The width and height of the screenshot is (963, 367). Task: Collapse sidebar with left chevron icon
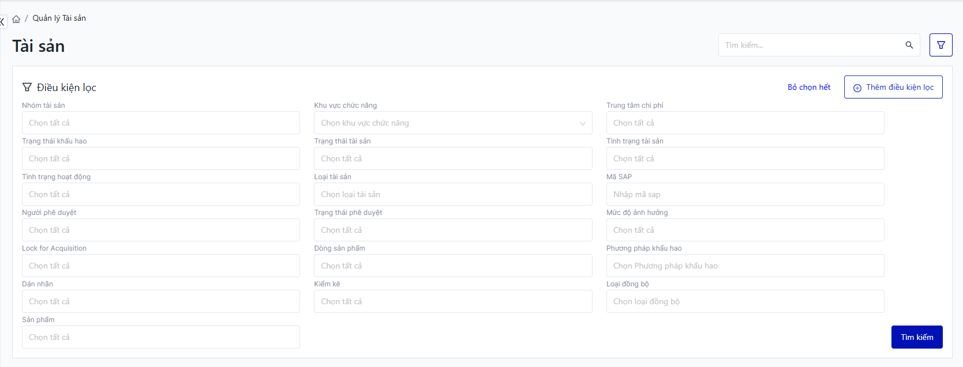(x=2, y=22)
